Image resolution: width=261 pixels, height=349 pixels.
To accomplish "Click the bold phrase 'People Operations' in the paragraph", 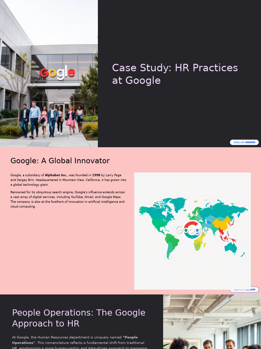I will (x=75, y=340).
